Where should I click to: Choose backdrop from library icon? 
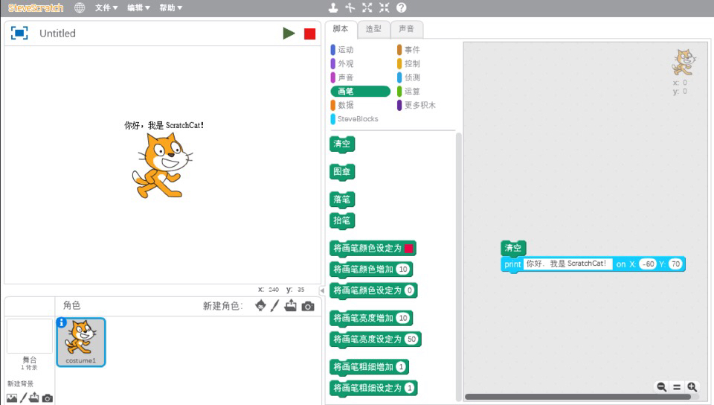click(12, 398)
